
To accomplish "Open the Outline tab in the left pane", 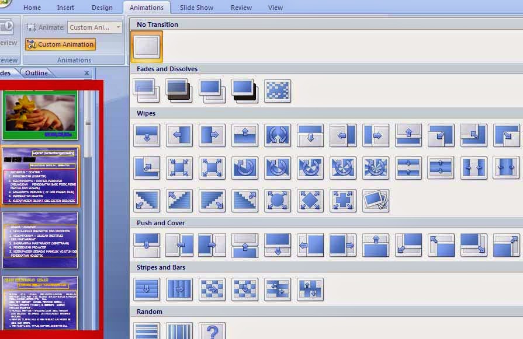I will (36, 72).
